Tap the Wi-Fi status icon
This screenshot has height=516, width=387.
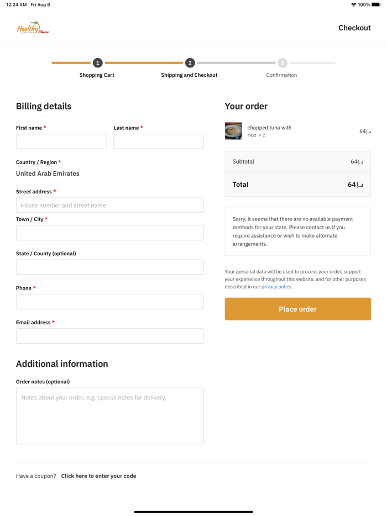click(353, 4)
